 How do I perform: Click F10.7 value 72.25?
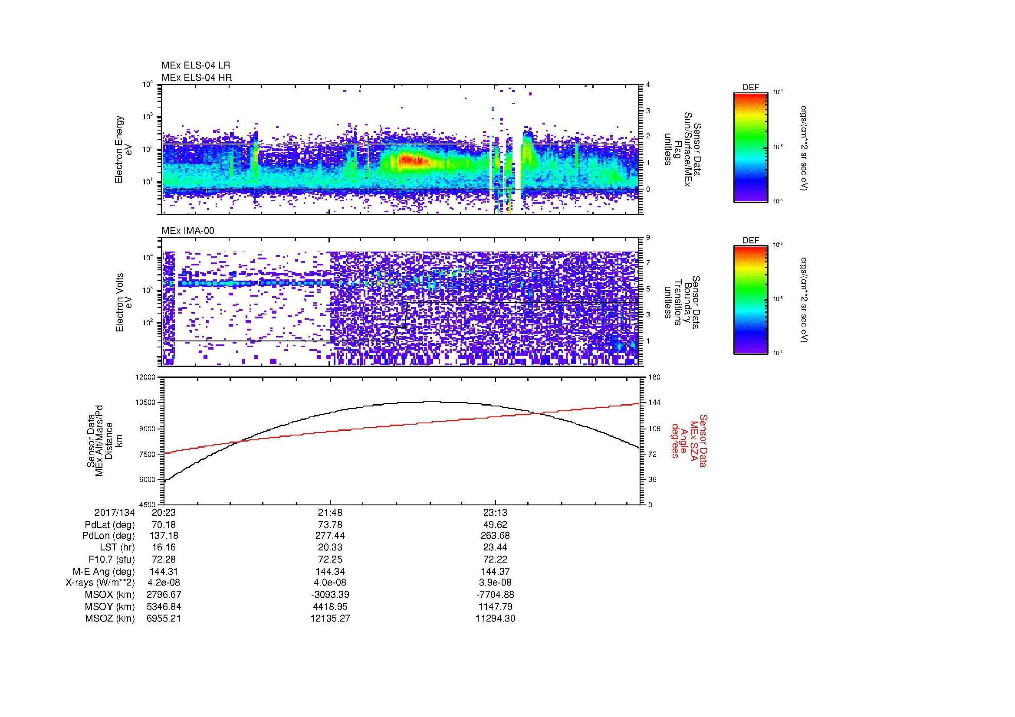(330, 559)
